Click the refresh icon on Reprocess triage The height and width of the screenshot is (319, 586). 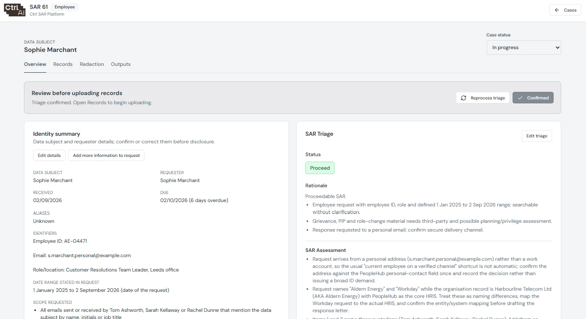(463, 98)
